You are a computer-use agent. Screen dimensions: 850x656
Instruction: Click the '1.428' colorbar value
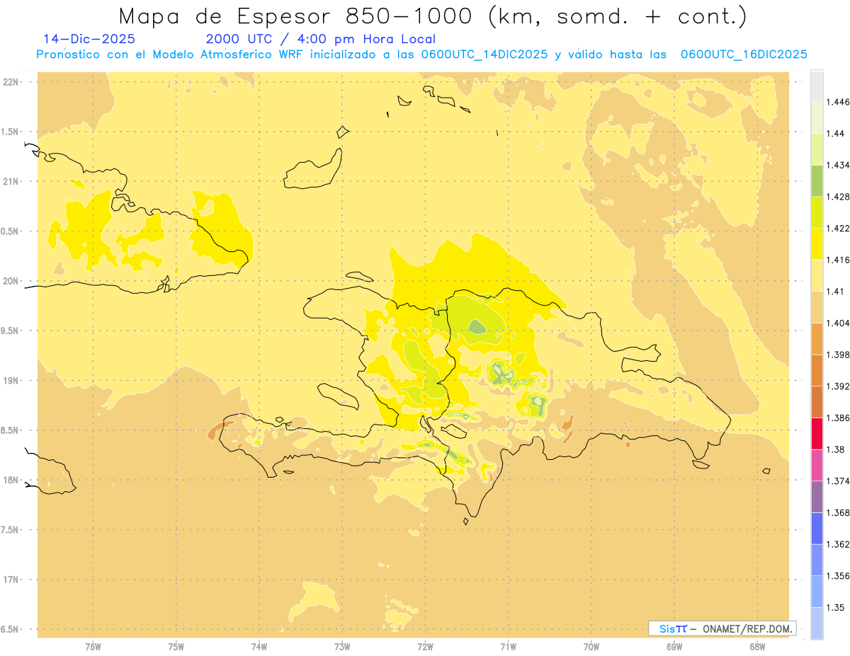(x=838, y=197)
